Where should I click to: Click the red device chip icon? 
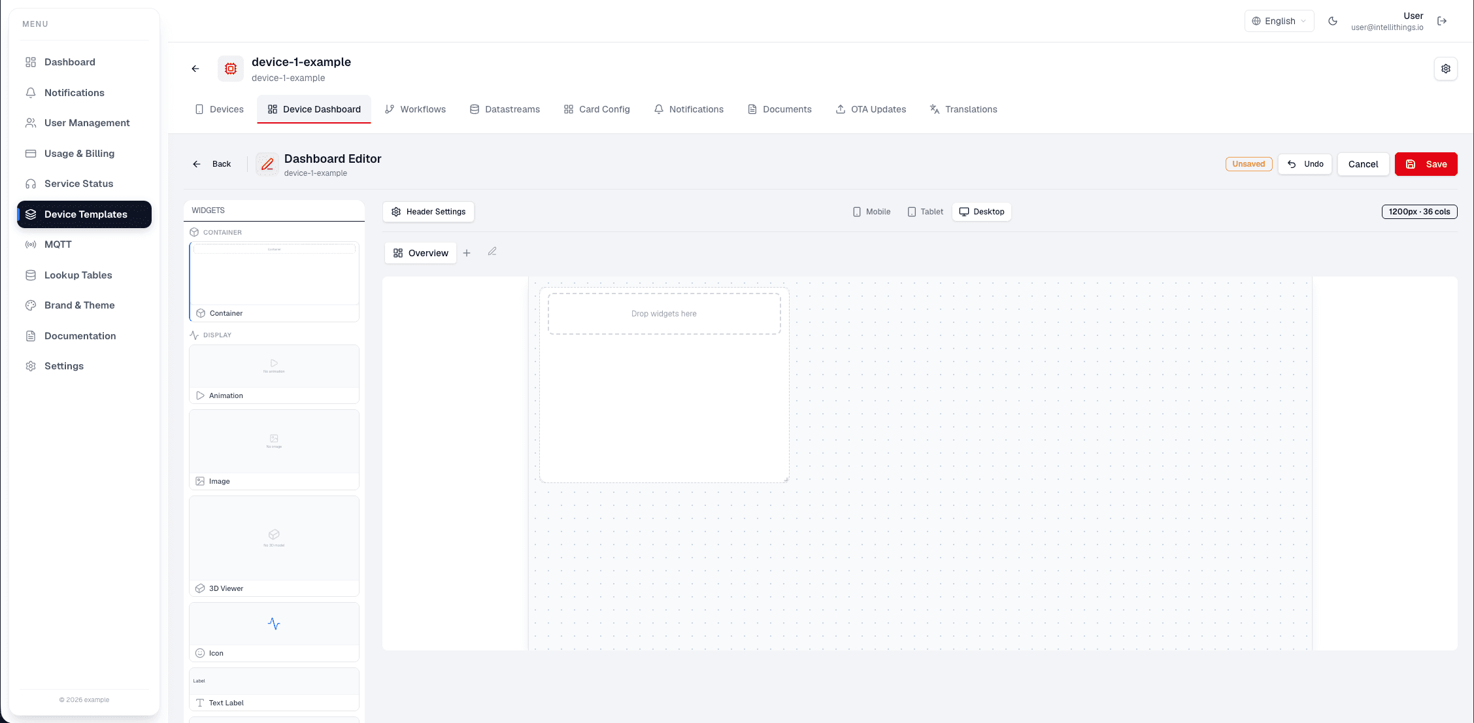pos(231,69)
